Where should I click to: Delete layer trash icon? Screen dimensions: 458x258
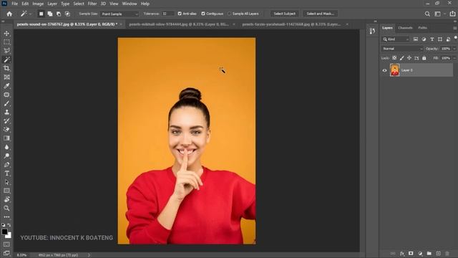pos(447,253)
